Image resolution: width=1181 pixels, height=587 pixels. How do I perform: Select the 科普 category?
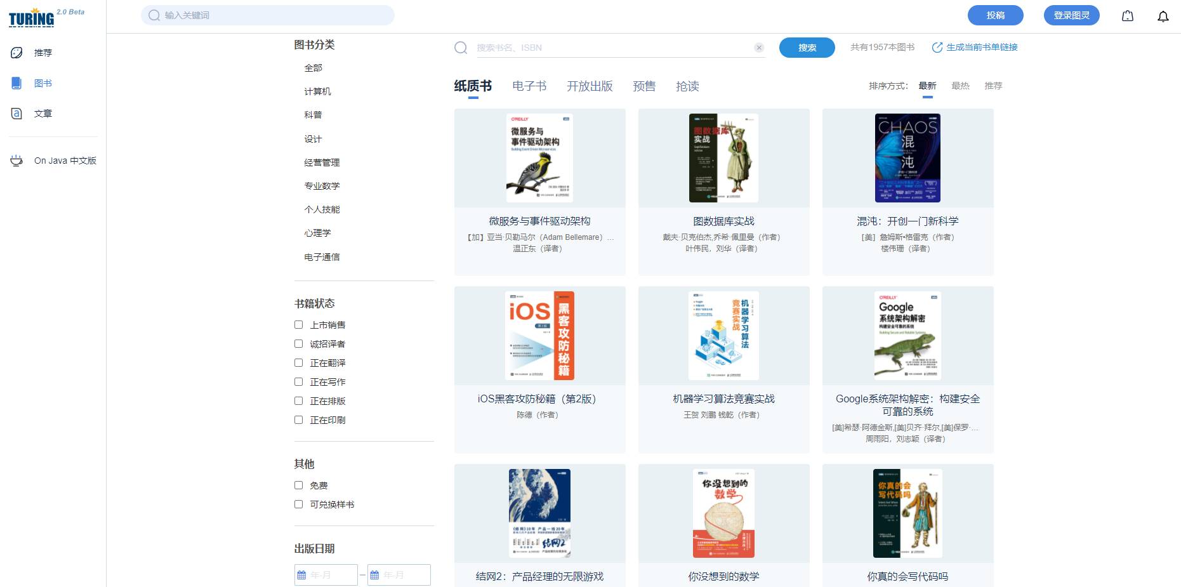(x=313, y=115)
